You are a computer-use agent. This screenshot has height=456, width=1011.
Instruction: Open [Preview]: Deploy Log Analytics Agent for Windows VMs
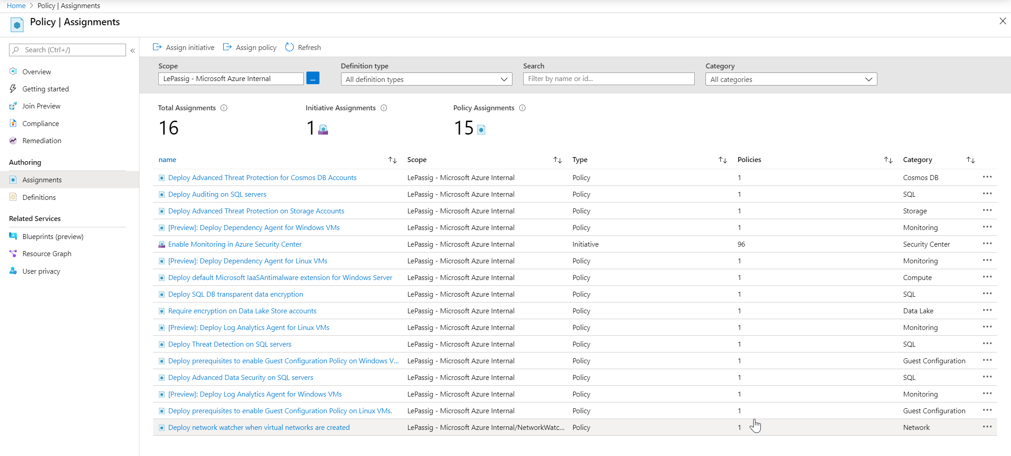click(255, 394)
